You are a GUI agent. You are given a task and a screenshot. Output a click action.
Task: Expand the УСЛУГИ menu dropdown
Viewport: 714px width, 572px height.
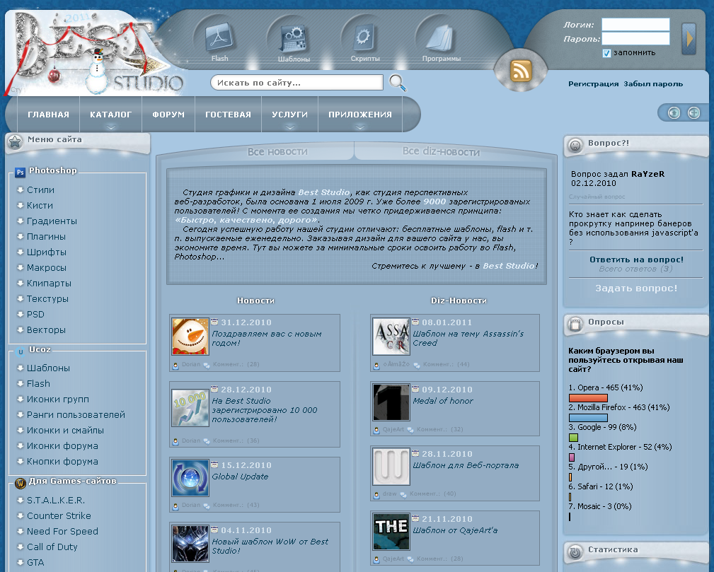(x=289, y=115)
